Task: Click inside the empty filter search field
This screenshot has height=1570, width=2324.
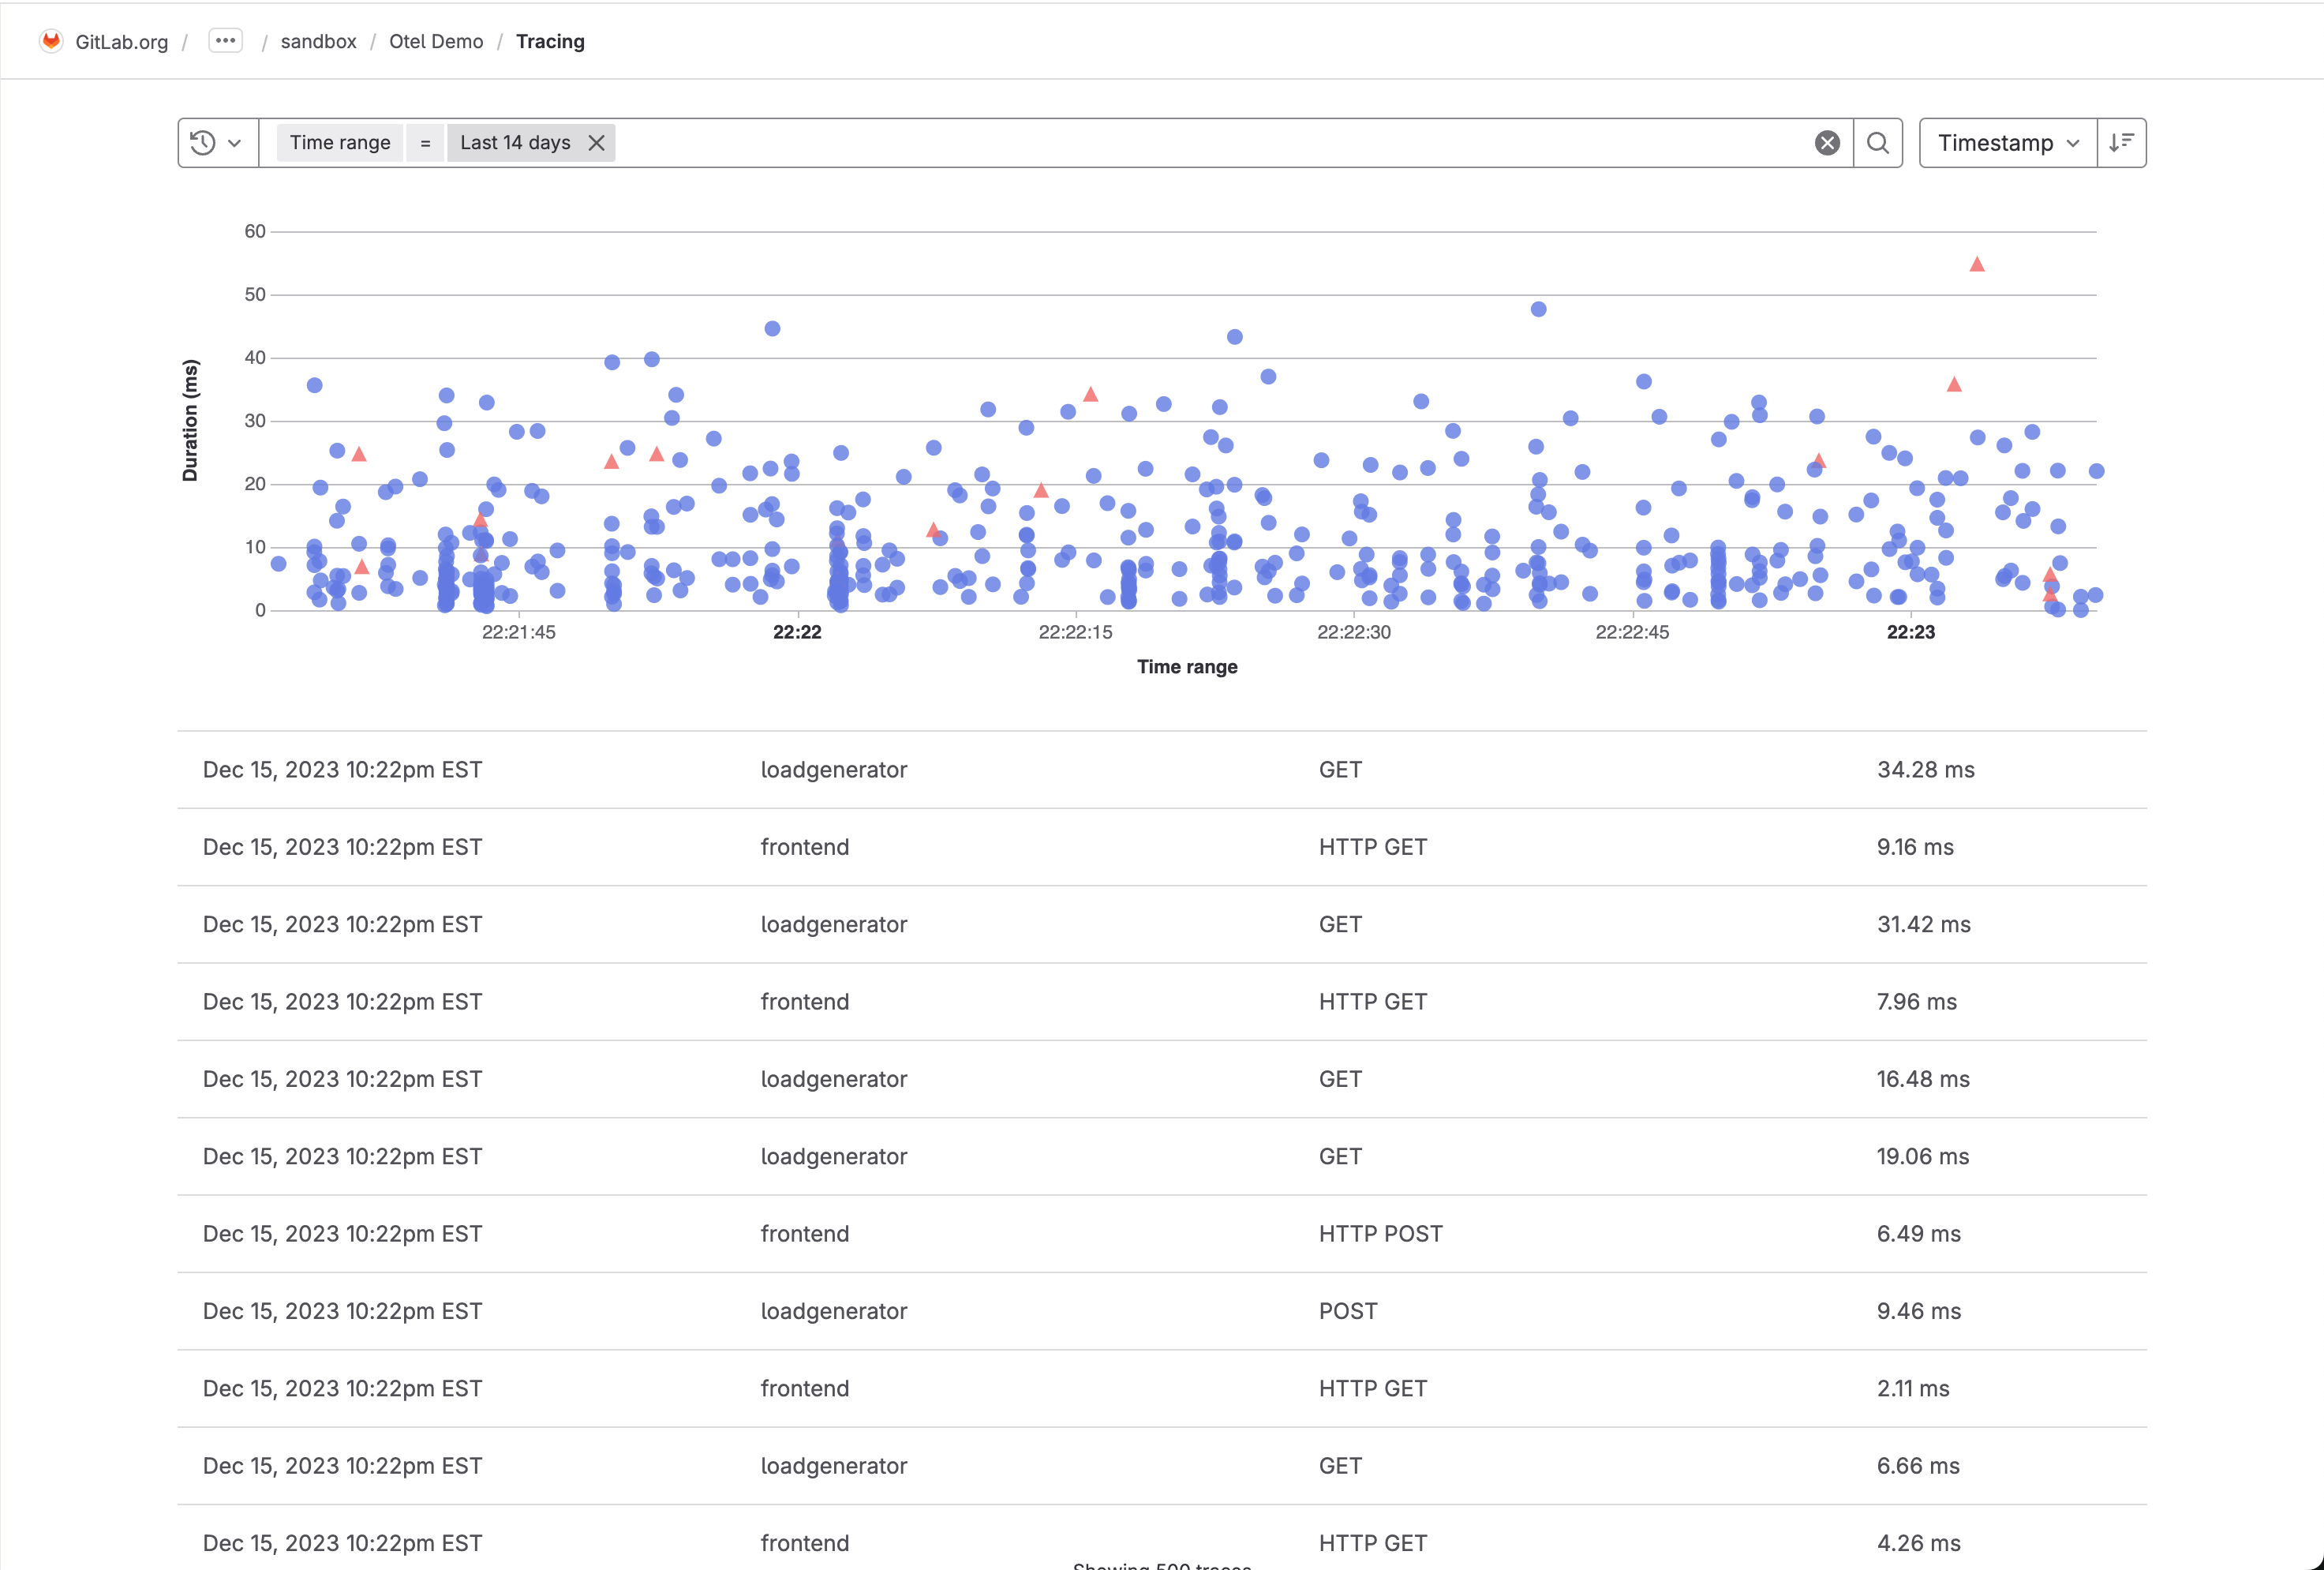Action: click(x=1200, y=143)
